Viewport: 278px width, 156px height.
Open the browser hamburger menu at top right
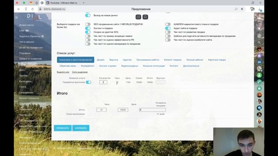tap(260, 3)
